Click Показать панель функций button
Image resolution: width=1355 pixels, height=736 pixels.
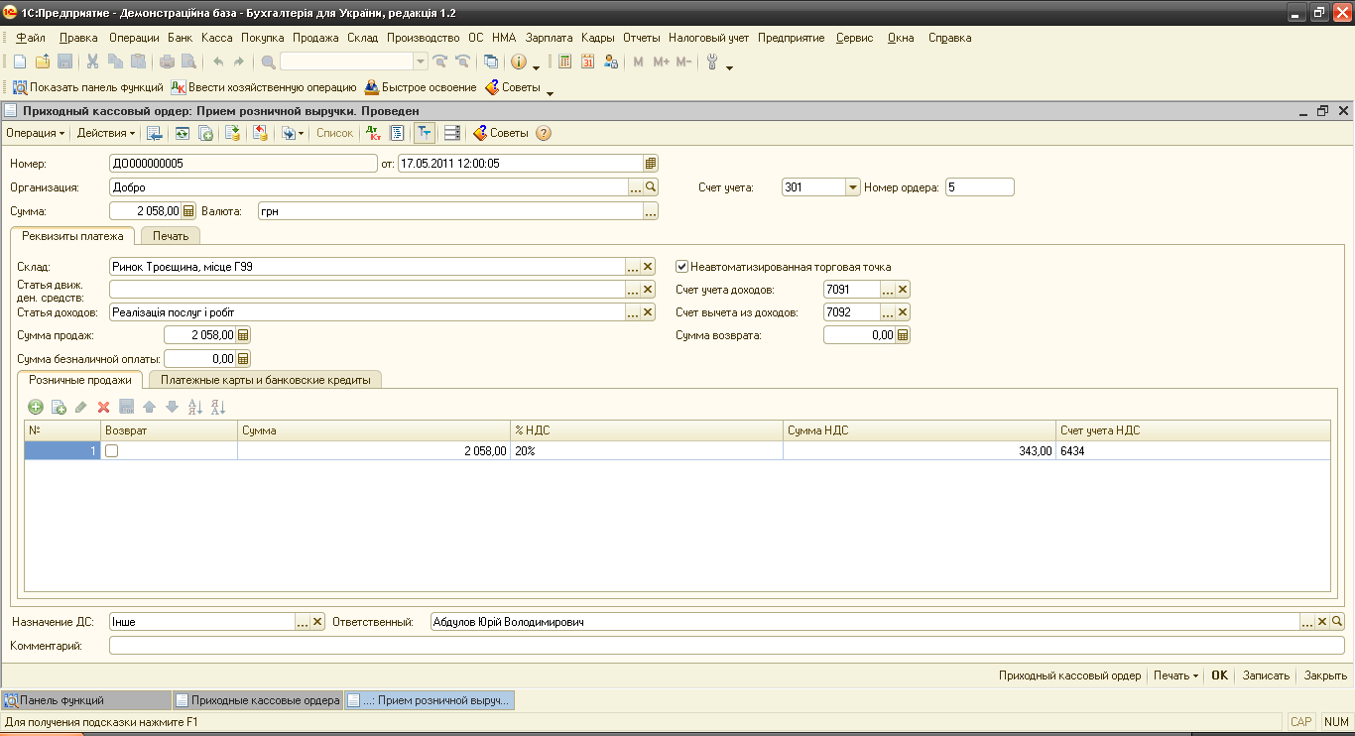87,87
